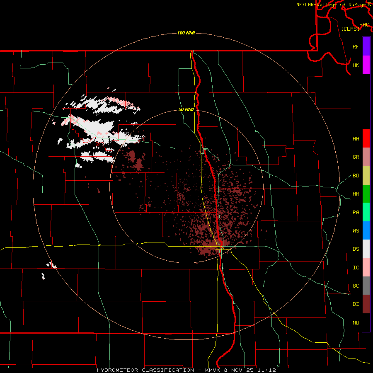This screenshot has height=373, width=373.
Task: Click the HR legend label
Action: [x=356, y=194]
